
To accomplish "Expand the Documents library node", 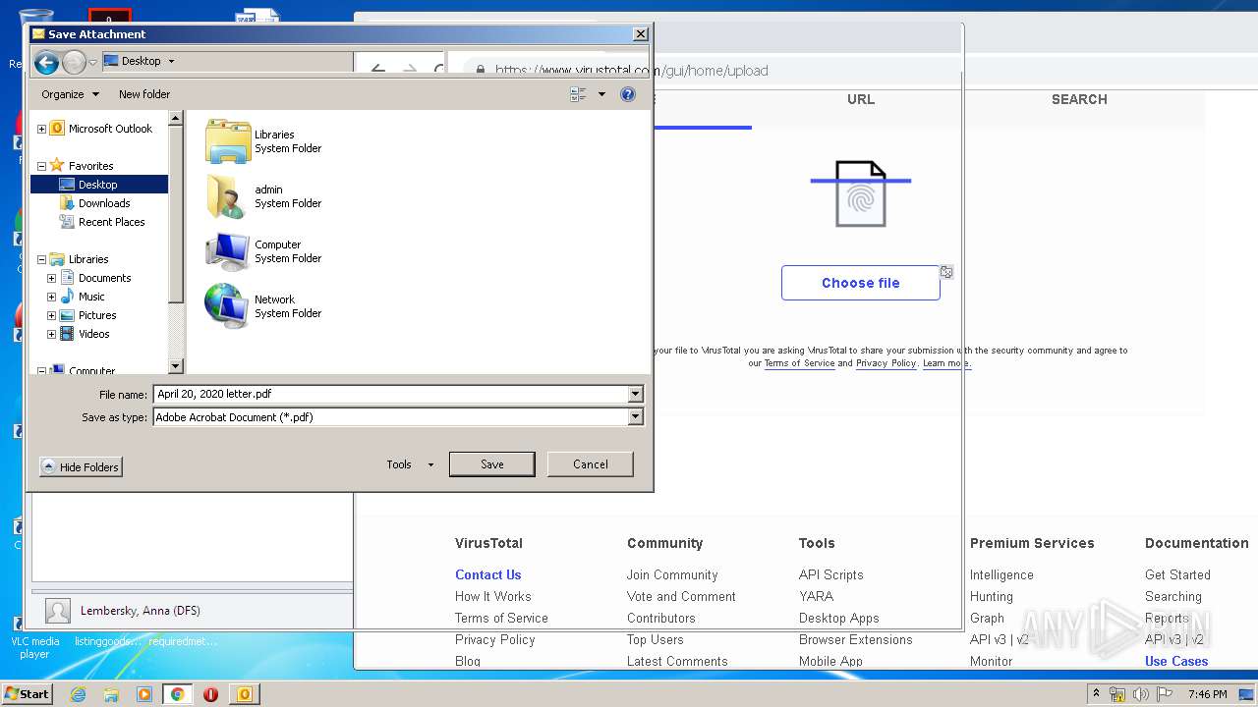I will (x=51, y=278).
